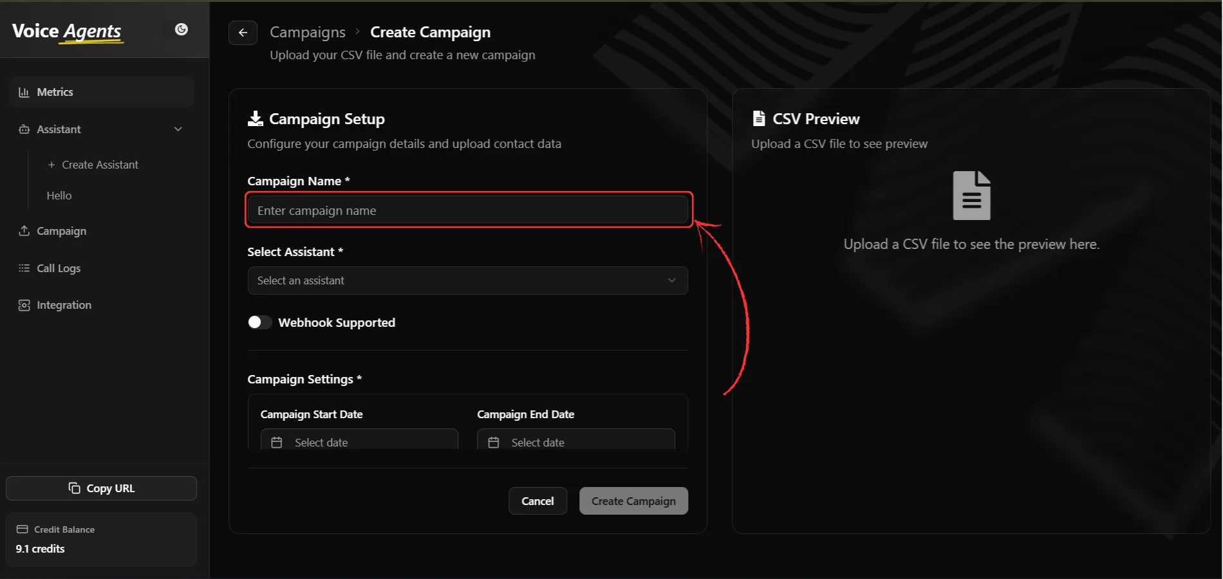
Task: Click the Campaign upload icon in sidebar
Action: pos(24,230)
